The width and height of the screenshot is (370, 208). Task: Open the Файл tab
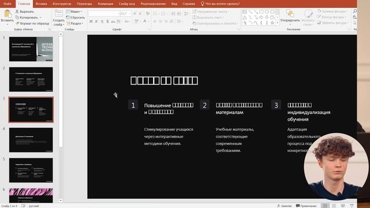point(8,4)
